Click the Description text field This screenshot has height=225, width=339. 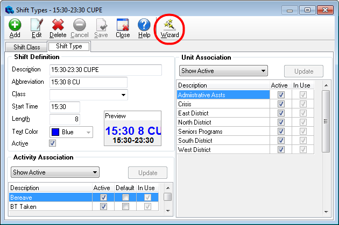click(x=105, y=70)
